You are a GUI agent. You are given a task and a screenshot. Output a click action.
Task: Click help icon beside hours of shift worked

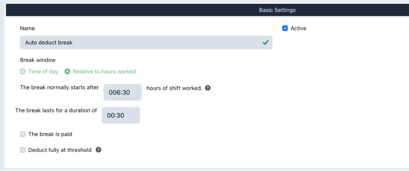pos(208,88)
